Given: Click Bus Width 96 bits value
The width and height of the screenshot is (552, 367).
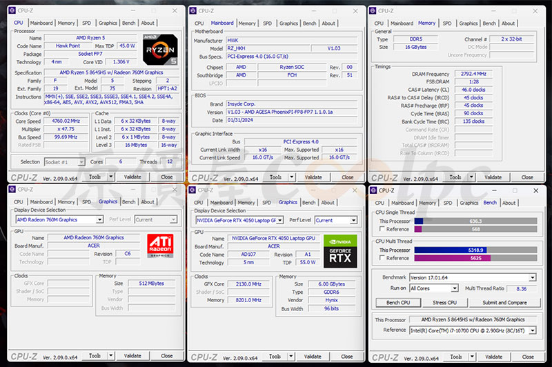Looking at the screenshot, I should [332, 308].
